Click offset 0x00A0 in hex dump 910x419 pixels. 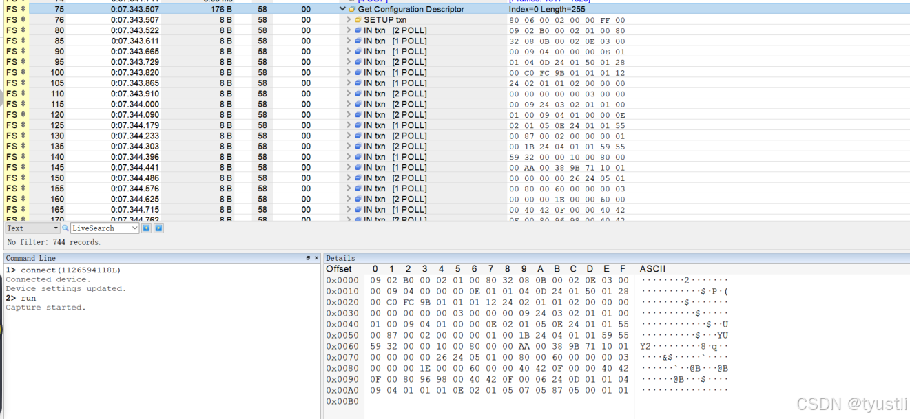(342, 390)
